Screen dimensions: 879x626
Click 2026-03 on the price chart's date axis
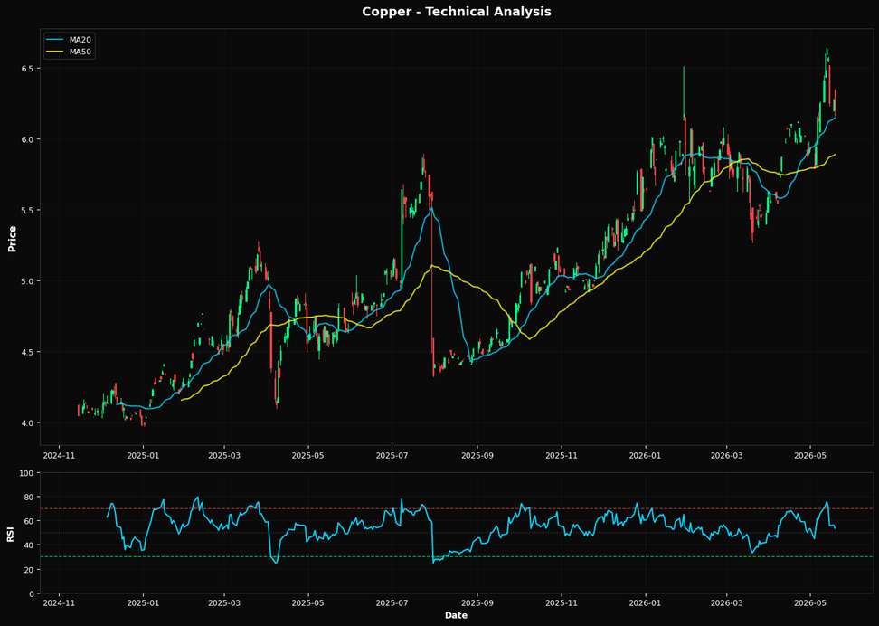tap(726, 455)
